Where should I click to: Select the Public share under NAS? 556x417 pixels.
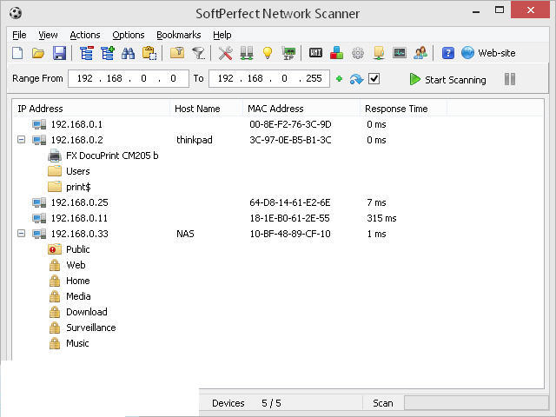(x=78, y=249)
